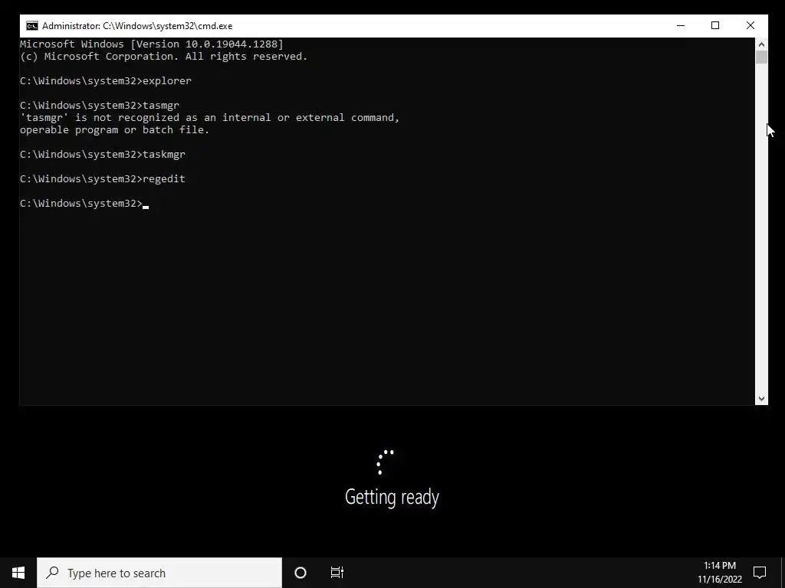Image resolution: width=785 pixels, height=588 pixels.
Task: Open Task View from the taskbar
Action: [x=337, y=573]
